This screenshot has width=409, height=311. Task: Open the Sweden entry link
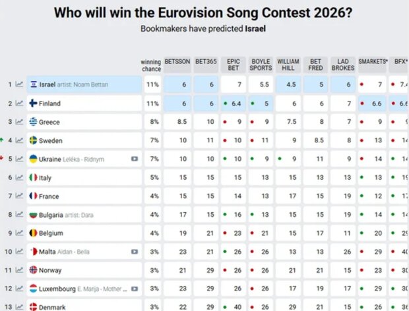(x=49, y=140)
